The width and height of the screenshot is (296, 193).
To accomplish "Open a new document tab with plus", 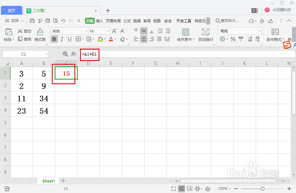I will pos(108,11).
